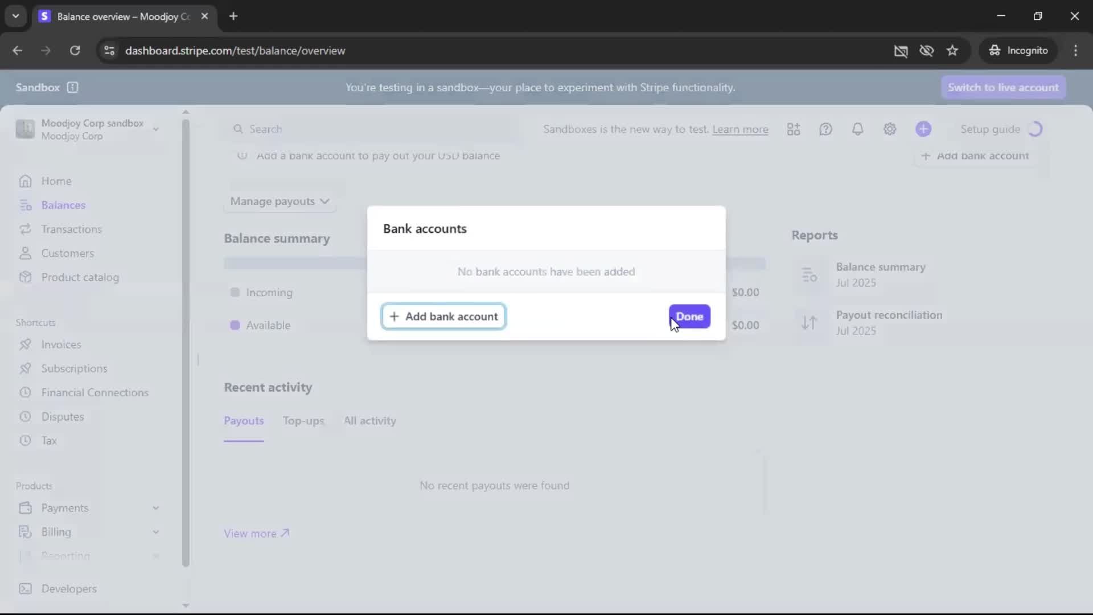The width and height of the screenshot is (1093, 615).
Task: Open the apps grid icon
Action: click(794, 129)
